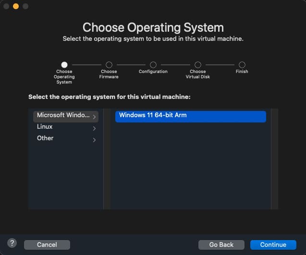Expand the Other chevron arrow
The height and width of the screenshot is (255, 306).
(x=94, y=140)
